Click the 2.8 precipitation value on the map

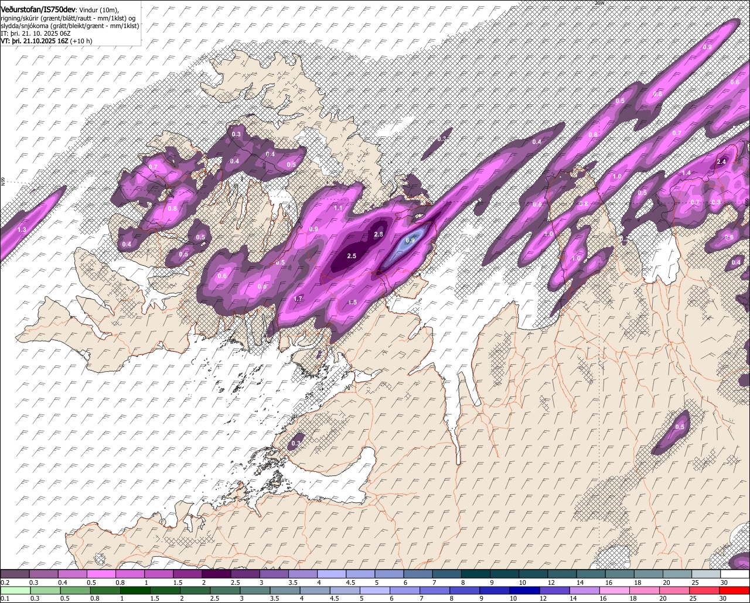point(379,234)
